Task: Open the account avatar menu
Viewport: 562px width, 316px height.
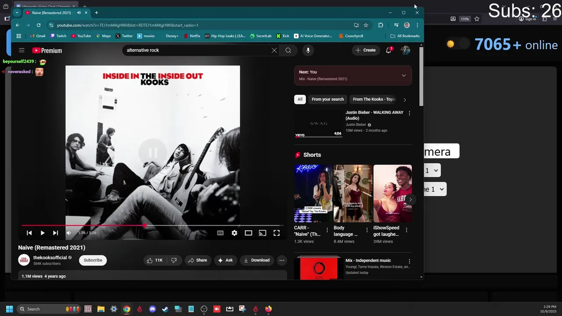Action: click(405, 50)
